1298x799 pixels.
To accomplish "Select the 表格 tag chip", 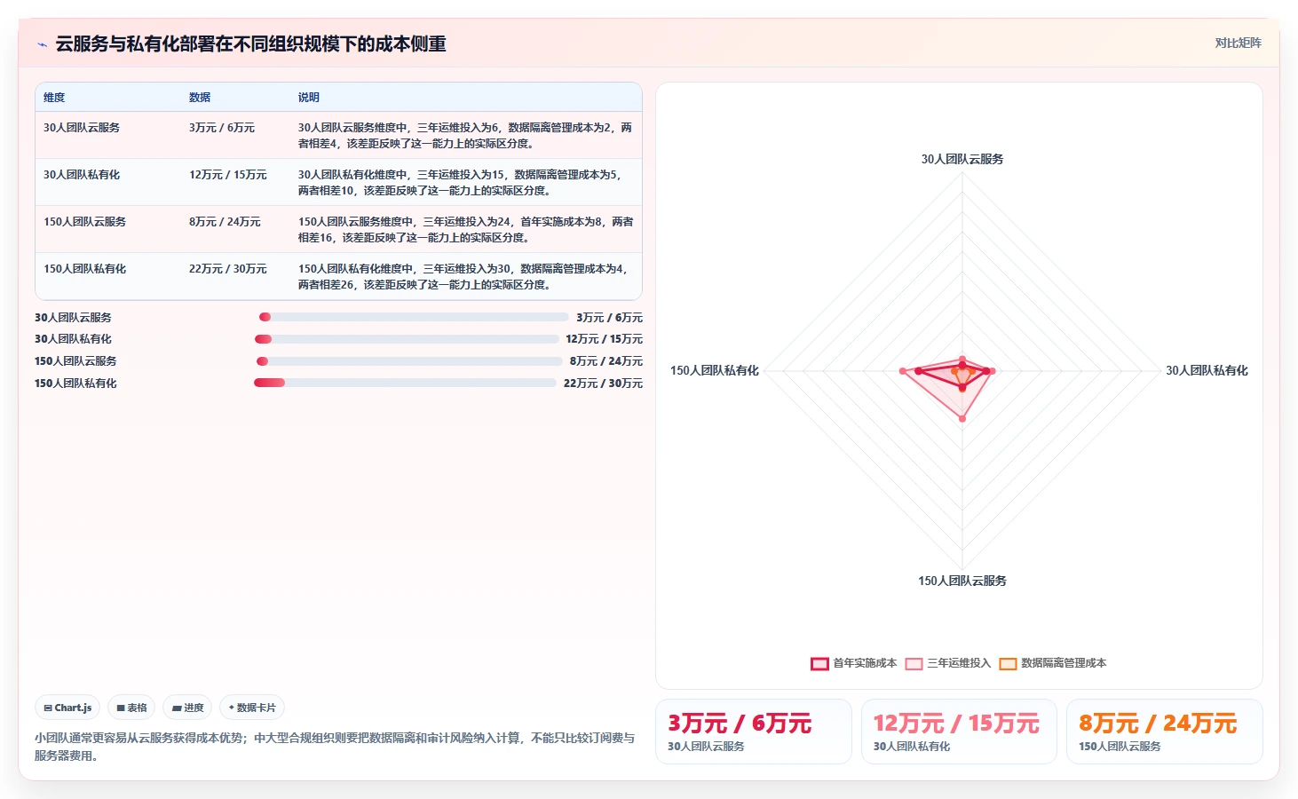I will (x=131, y=708).
